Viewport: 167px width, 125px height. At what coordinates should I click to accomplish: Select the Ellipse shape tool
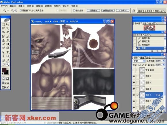(x=7, y=56)
